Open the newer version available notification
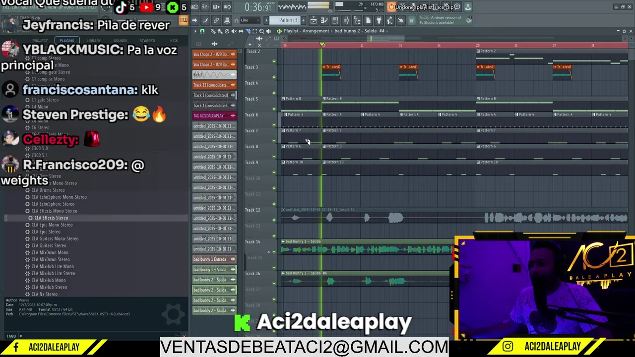Viewport: 635px width, 357px height. tap(445, 20)
